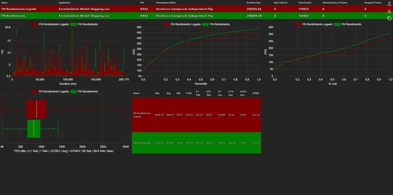Click the upload file icon
The image size is (393, 195).
coord(389,4)
